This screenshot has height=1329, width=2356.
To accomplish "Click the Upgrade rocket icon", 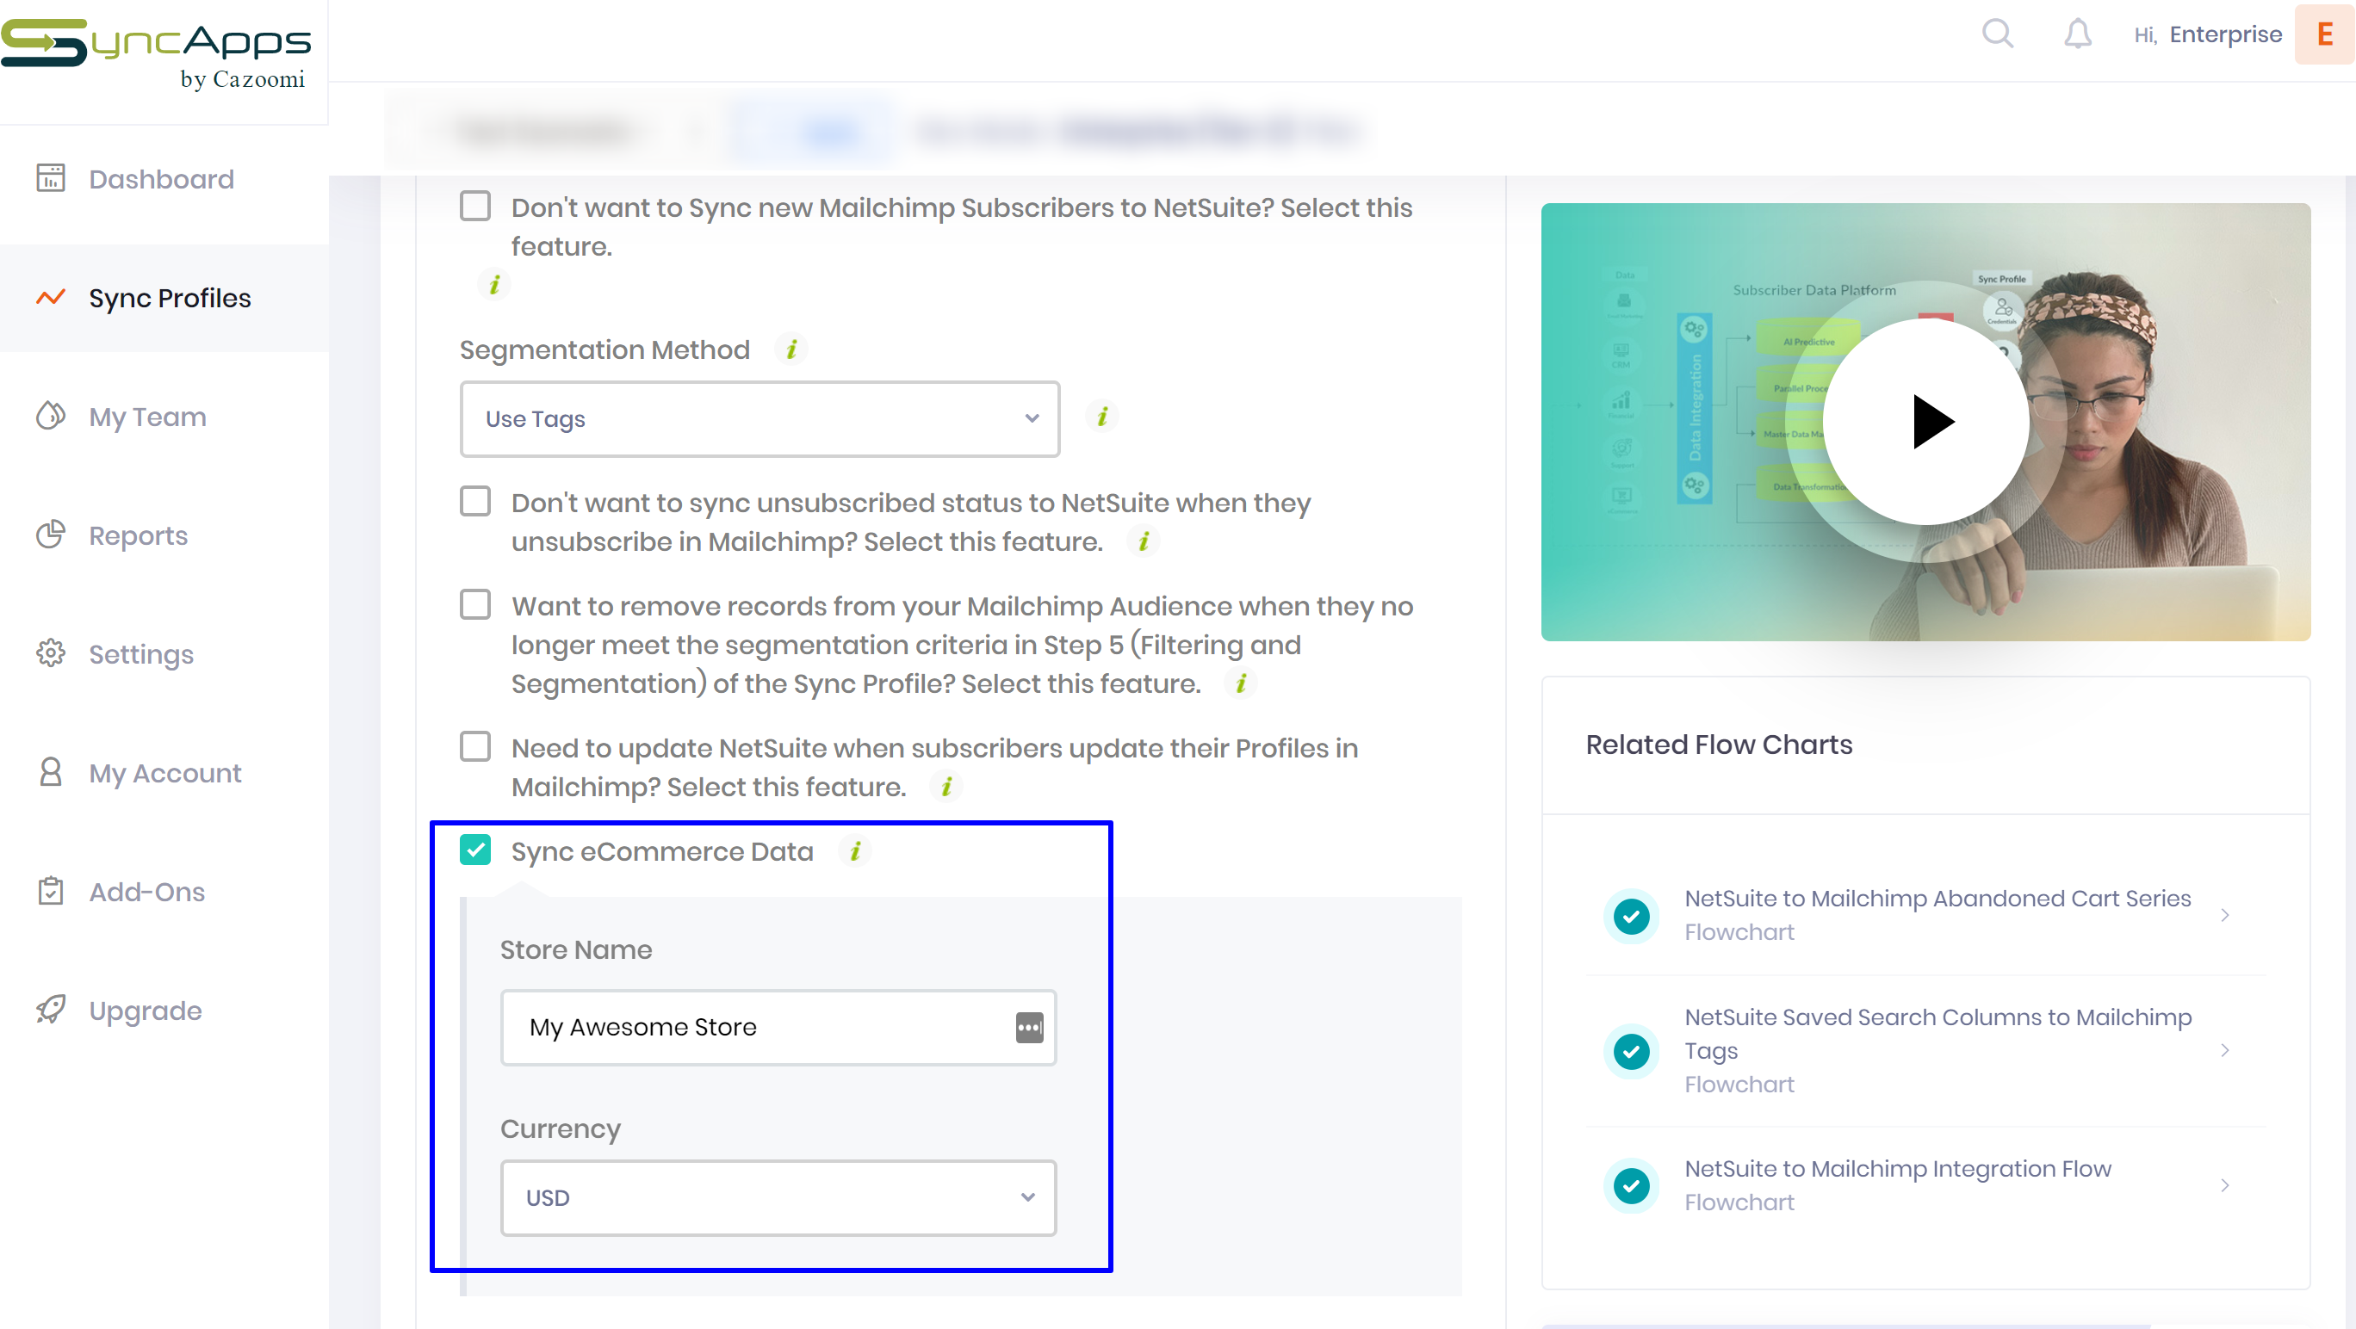I will pos(50,1010).
